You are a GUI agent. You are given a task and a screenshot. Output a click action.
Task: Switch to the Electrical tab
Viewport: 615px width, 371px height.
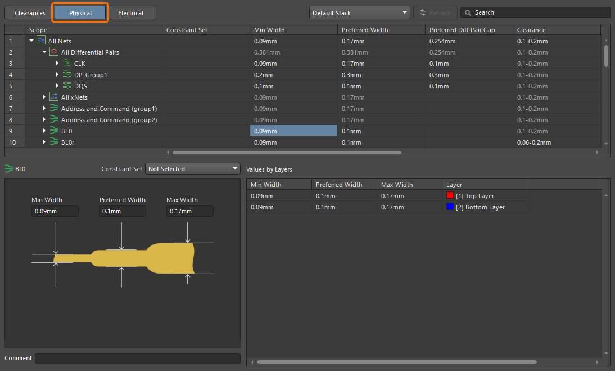(130, 12)
